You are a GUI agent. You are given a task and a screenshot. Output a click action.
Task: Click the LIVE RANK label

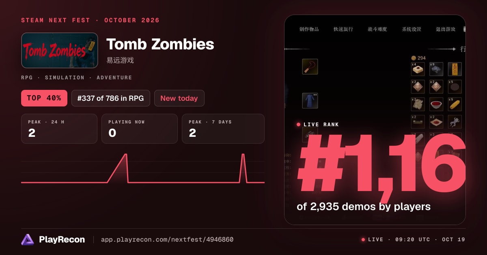321,125
